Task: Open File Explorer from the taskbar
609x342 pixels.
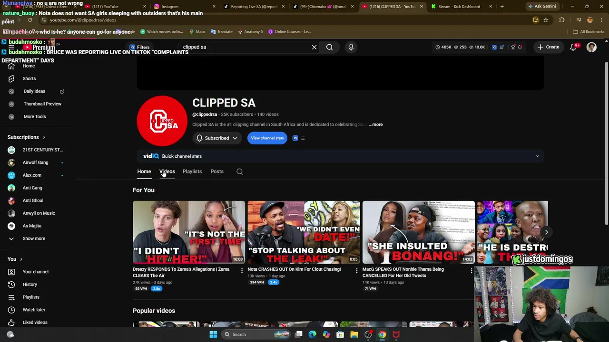Action: (354, 334)
